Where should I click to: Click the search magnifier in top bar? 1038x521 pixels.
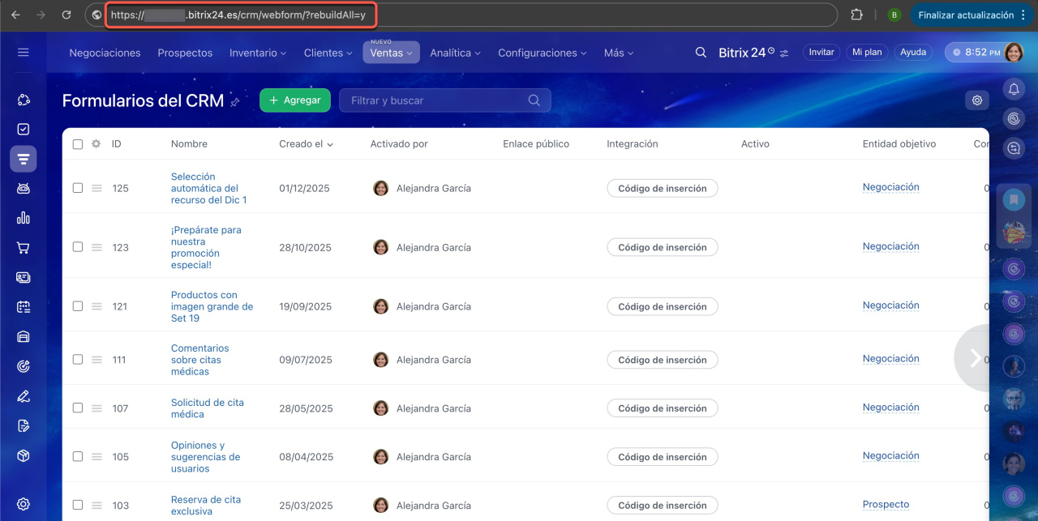[x=701, y=53]
